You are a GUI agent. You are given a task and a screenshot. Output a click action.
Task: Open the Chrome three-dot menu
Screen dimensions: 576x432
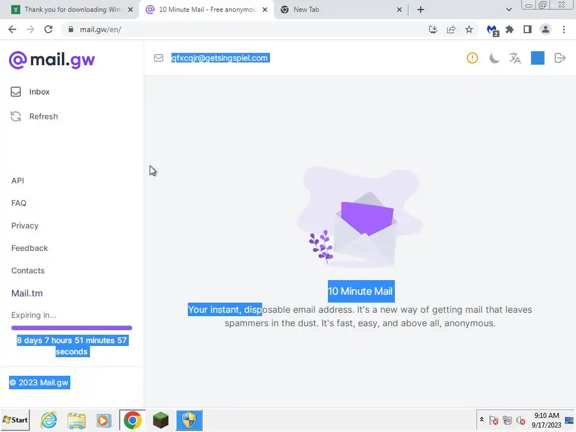[x=564, y=29]
